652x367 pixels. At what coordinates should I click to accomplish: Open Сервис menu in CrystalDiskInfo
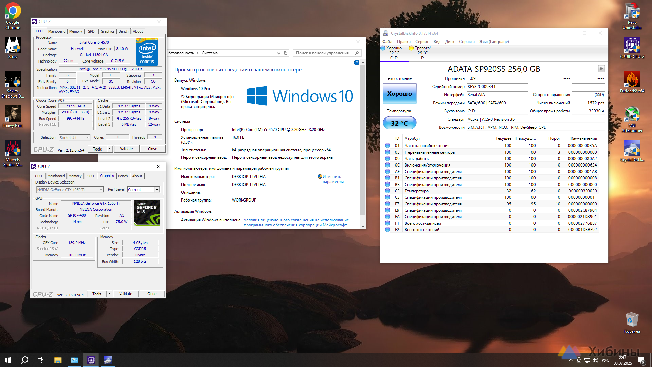pos(422,42)
